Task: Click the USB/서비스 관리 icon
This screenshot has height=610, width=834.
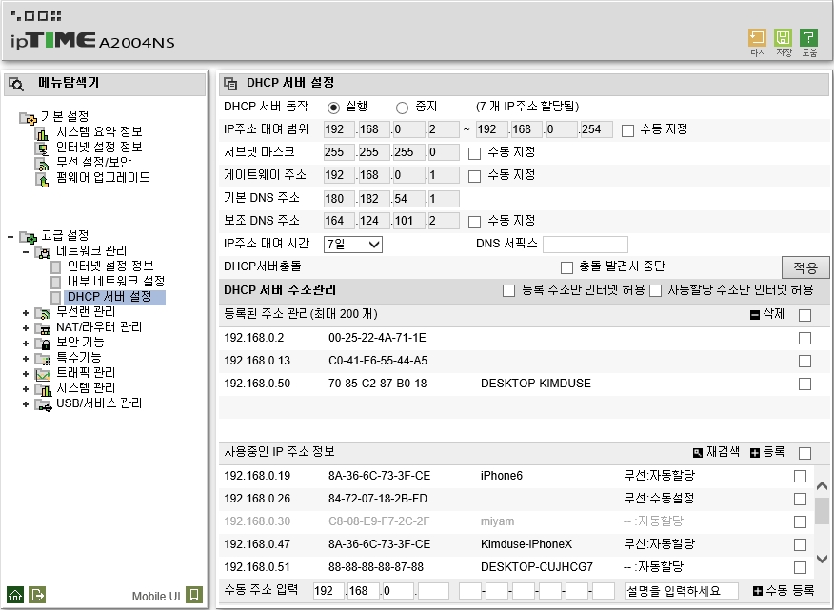Action: [43, 404]
